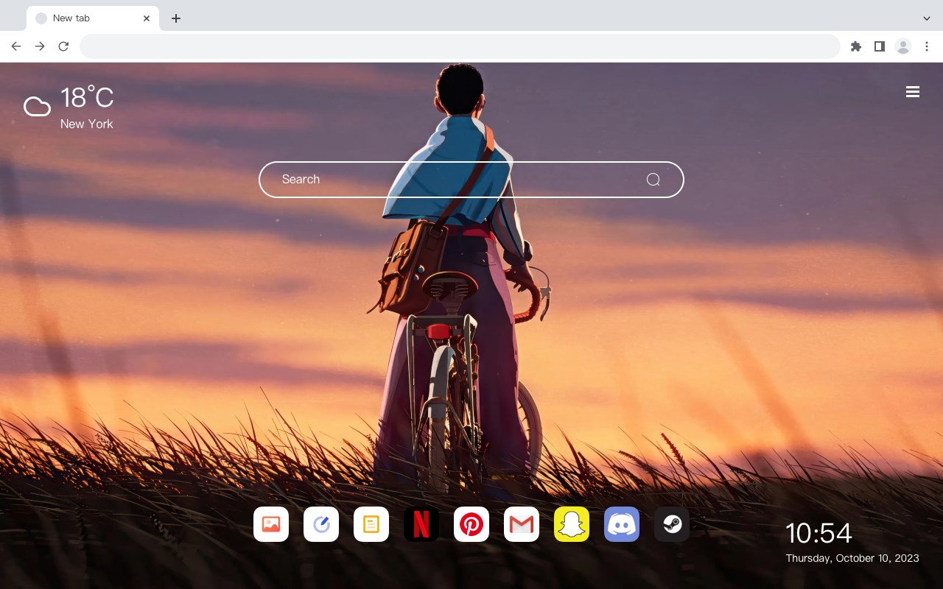Click the cloud weather icon
Image resolution: width=943 pixels, height=589 pixels.
tap(37, 107)
